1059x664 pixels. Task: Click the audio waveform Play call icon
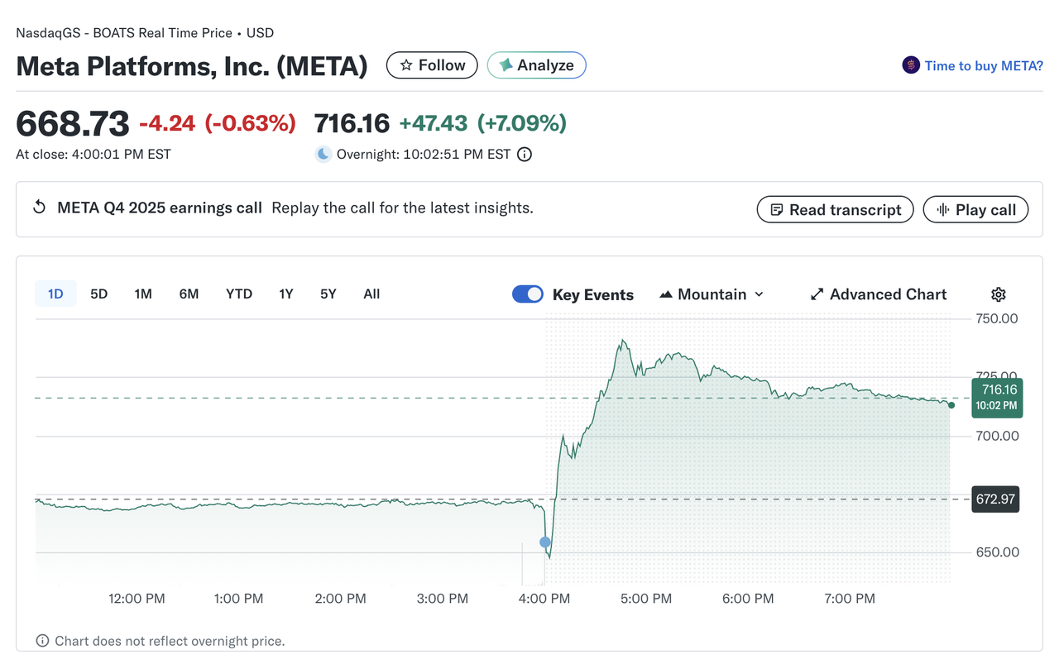coord(944,209)
